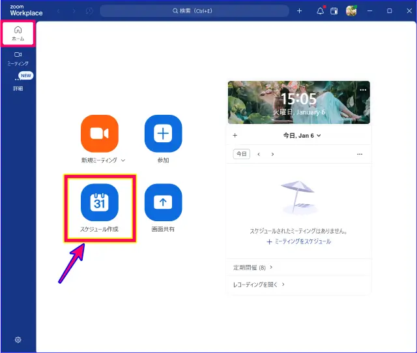
Task: Open the profile avatar menu
Action: [351, 11]
